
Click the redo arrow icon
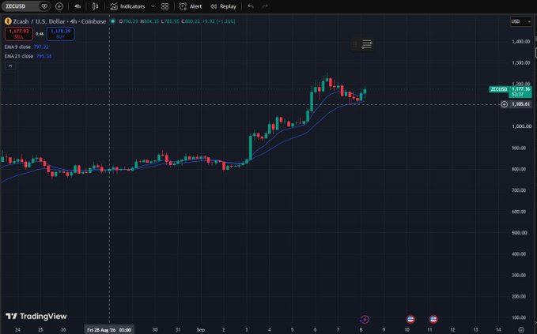point(265,6)
